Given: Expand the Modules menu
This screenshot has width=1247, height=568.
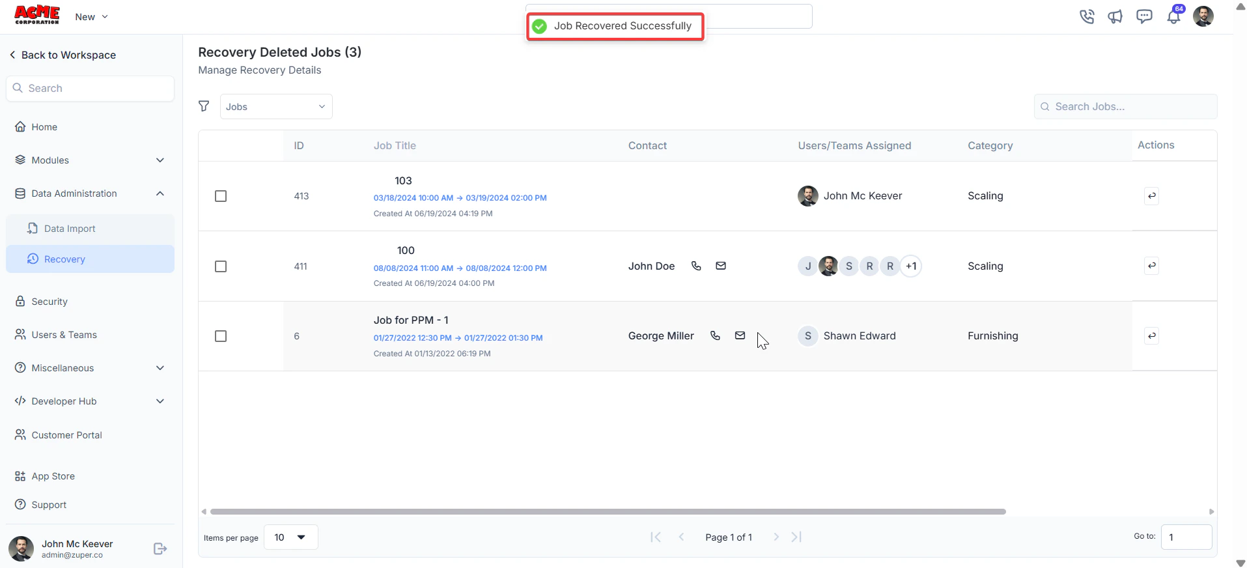Looking at the screenshot, I should 90,160.
